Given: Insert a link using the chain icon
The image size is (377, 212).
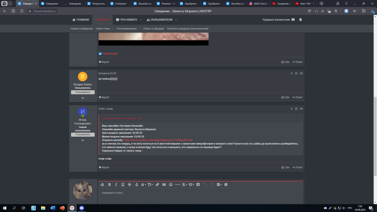Looking at the screenshot, I should 157,184.
